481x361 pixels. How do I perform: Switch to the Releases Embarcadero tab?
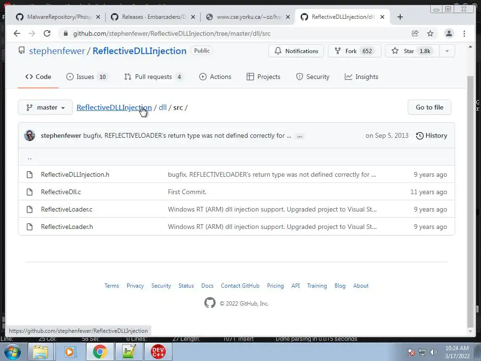(153, 17)
